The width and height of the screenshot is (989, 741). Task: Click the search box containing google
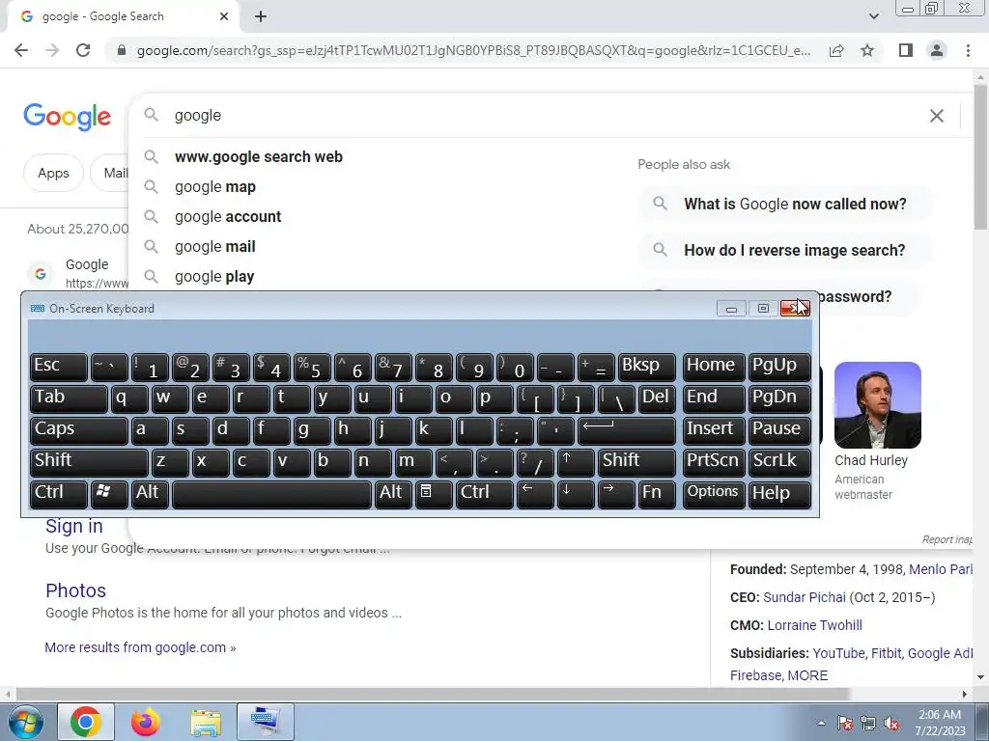543,116
